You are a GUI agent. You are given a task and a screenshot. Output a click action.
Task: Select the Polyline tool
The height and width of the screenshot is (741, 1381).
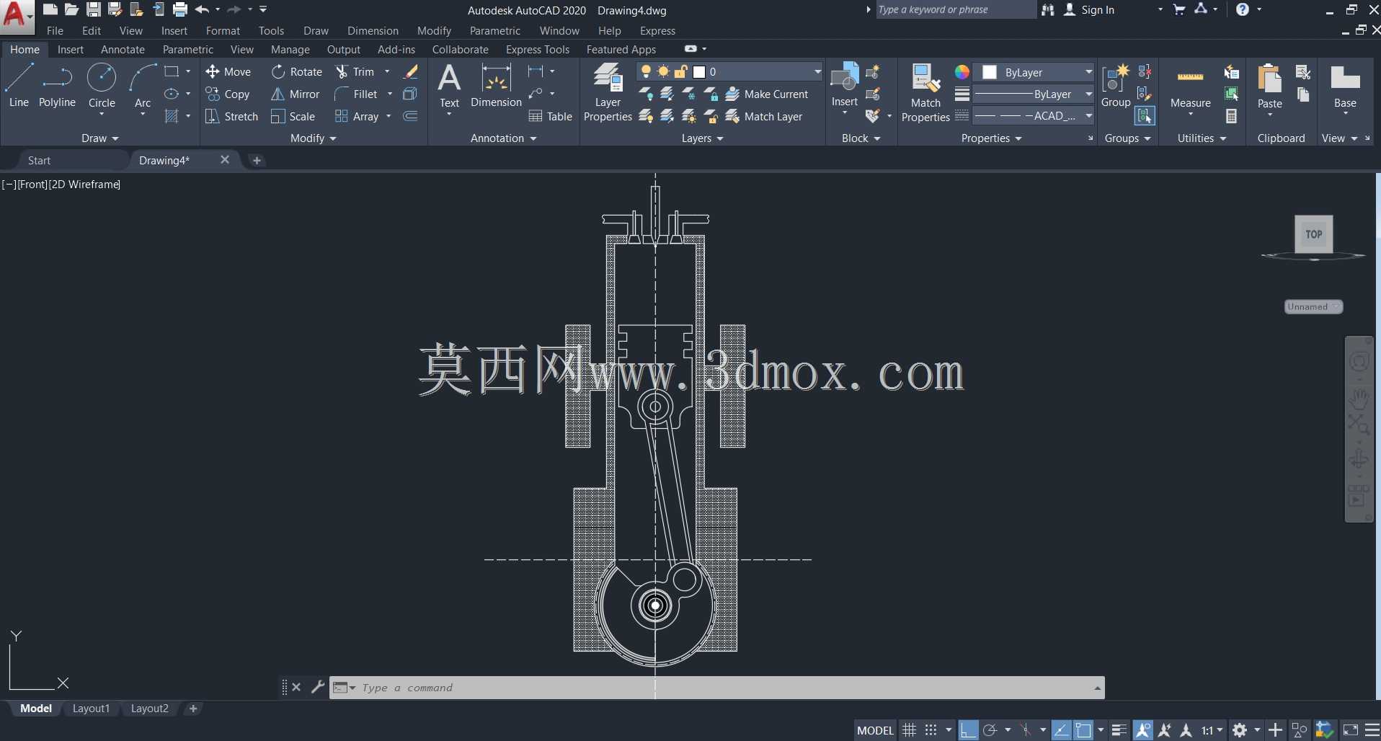tap(57, 86)
